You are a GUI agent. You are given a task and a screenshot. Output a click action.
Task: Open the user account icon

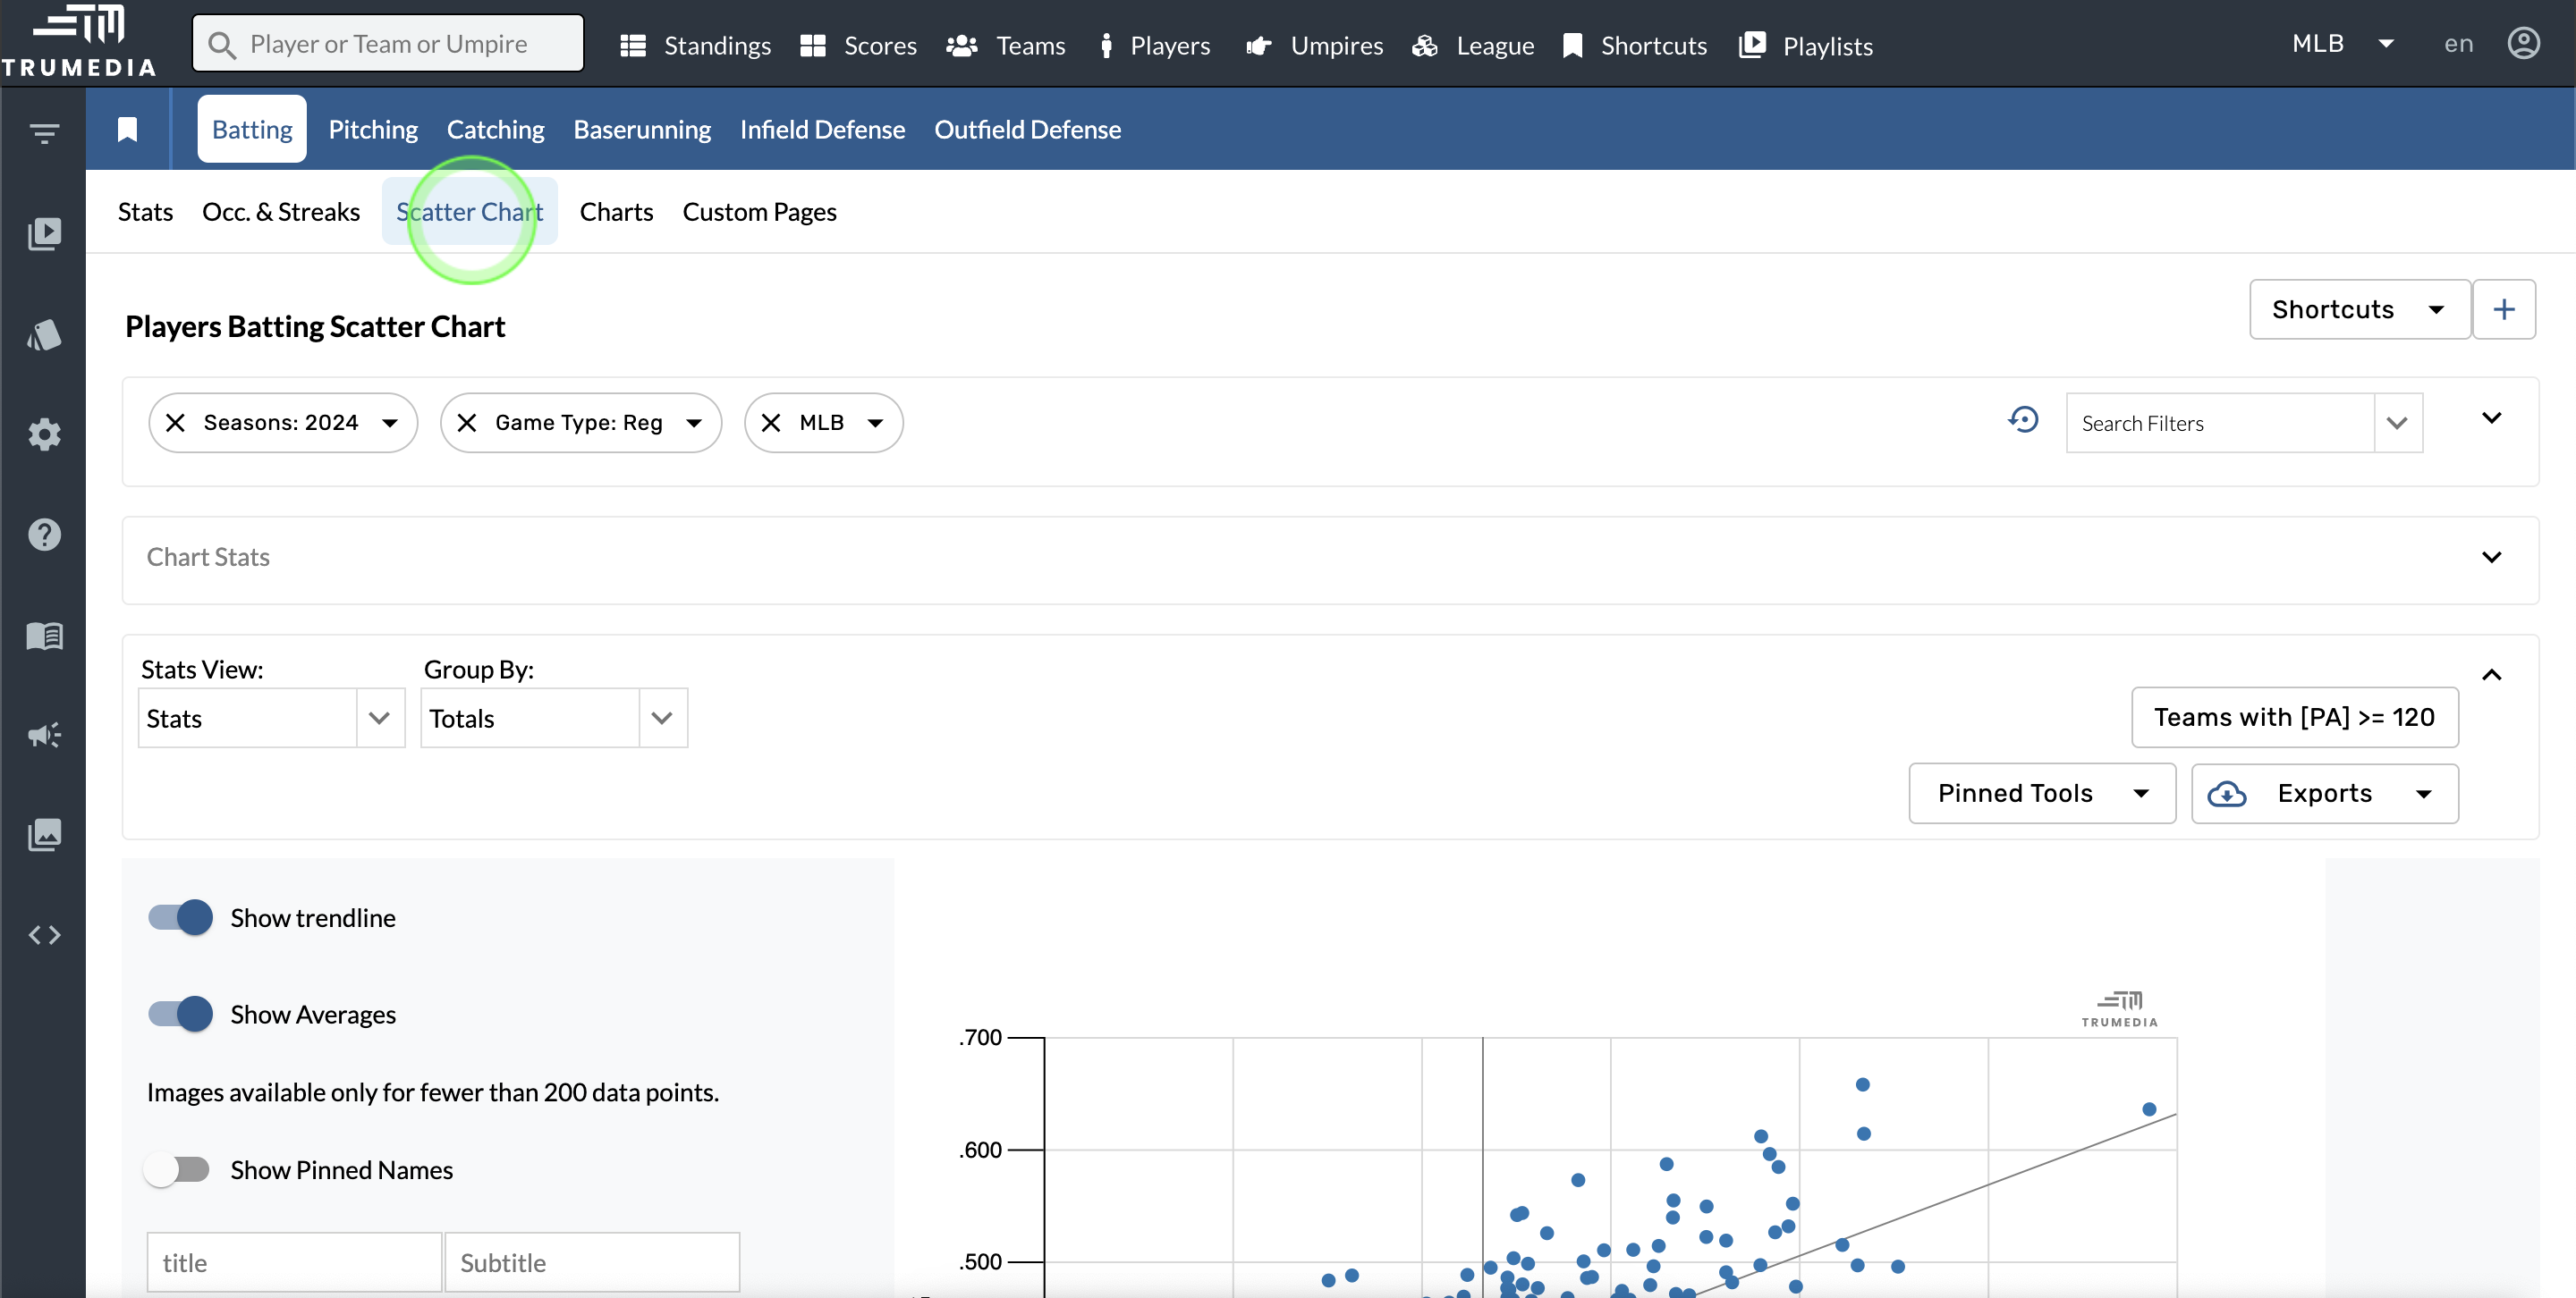tap(2525, 43)
